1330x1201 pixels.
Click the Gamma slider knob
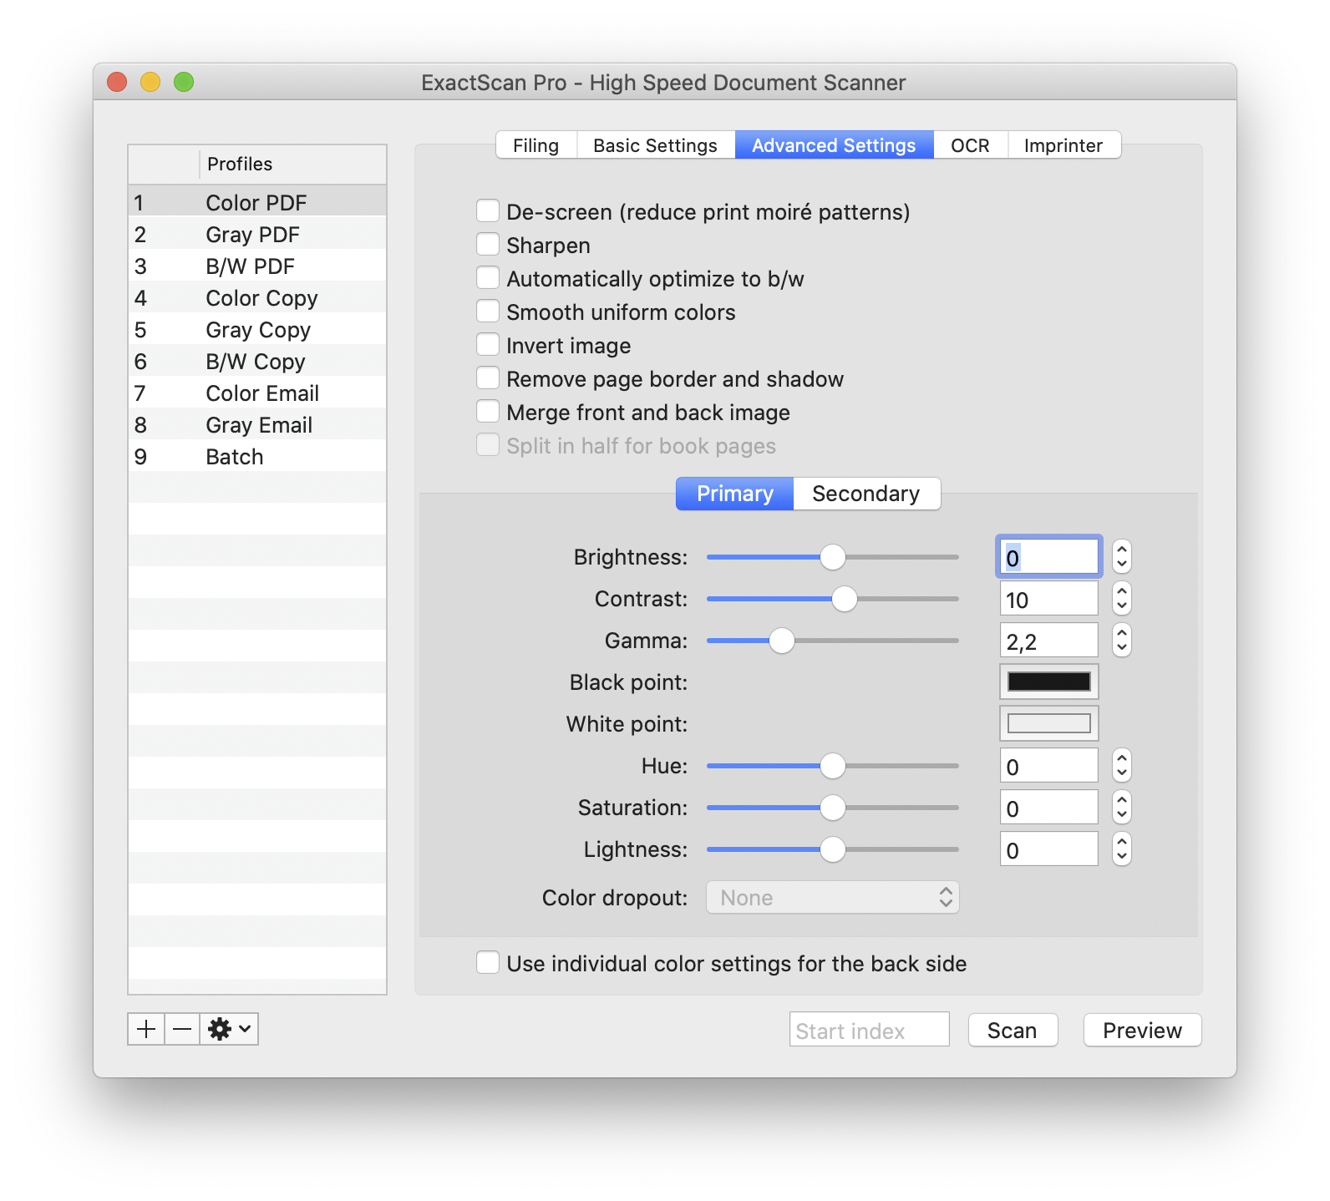pyautogui.click(x=782, y=641)
